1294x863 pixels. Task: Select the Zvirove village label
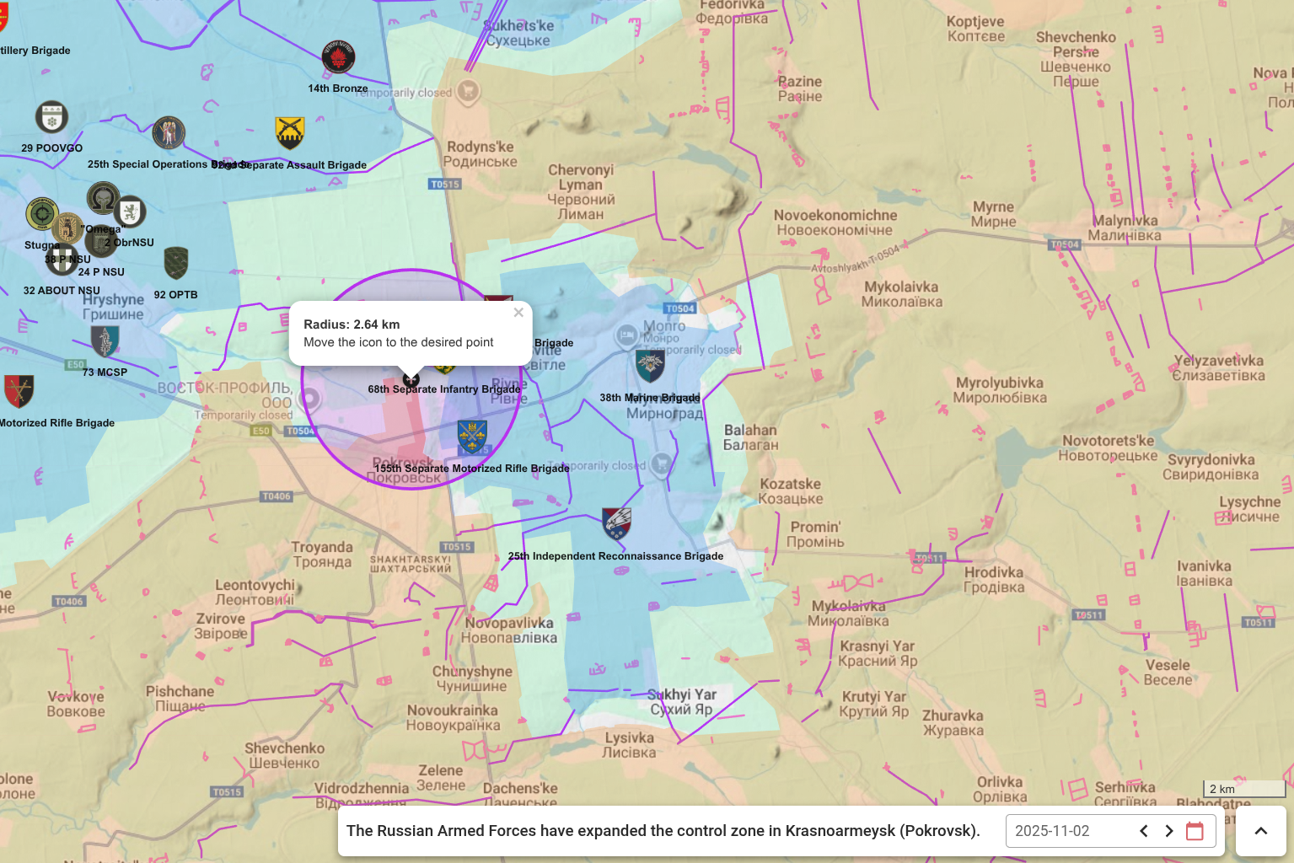(220, 625)
